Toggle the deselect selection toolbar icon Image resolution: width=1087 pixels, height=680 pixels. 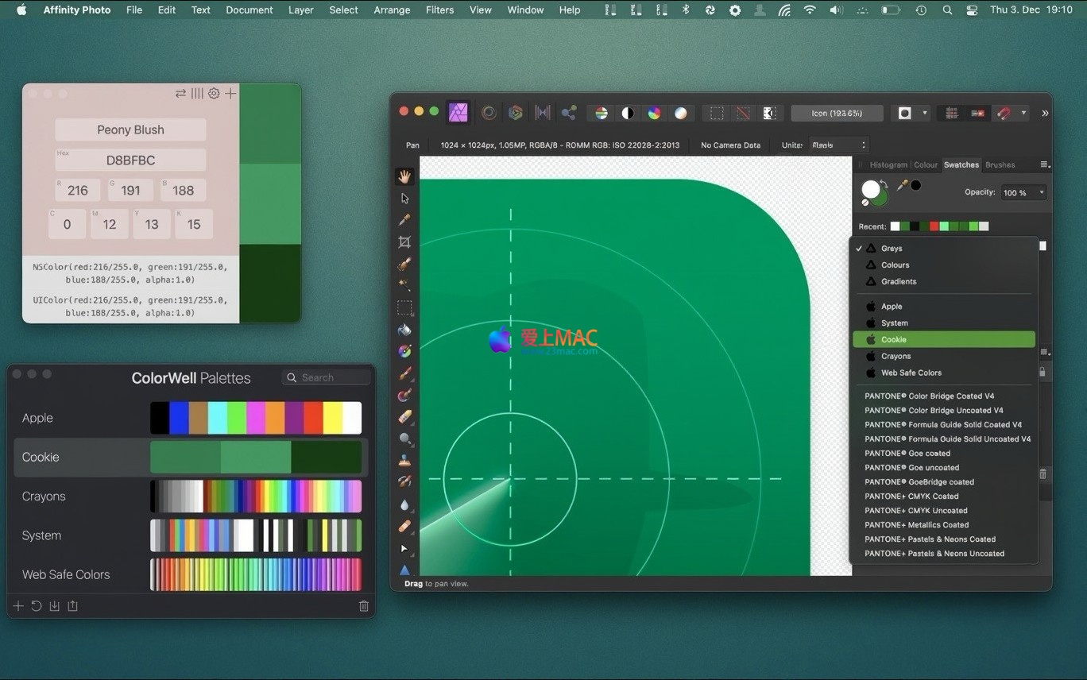pyautogui.click(x=743, y=113)
